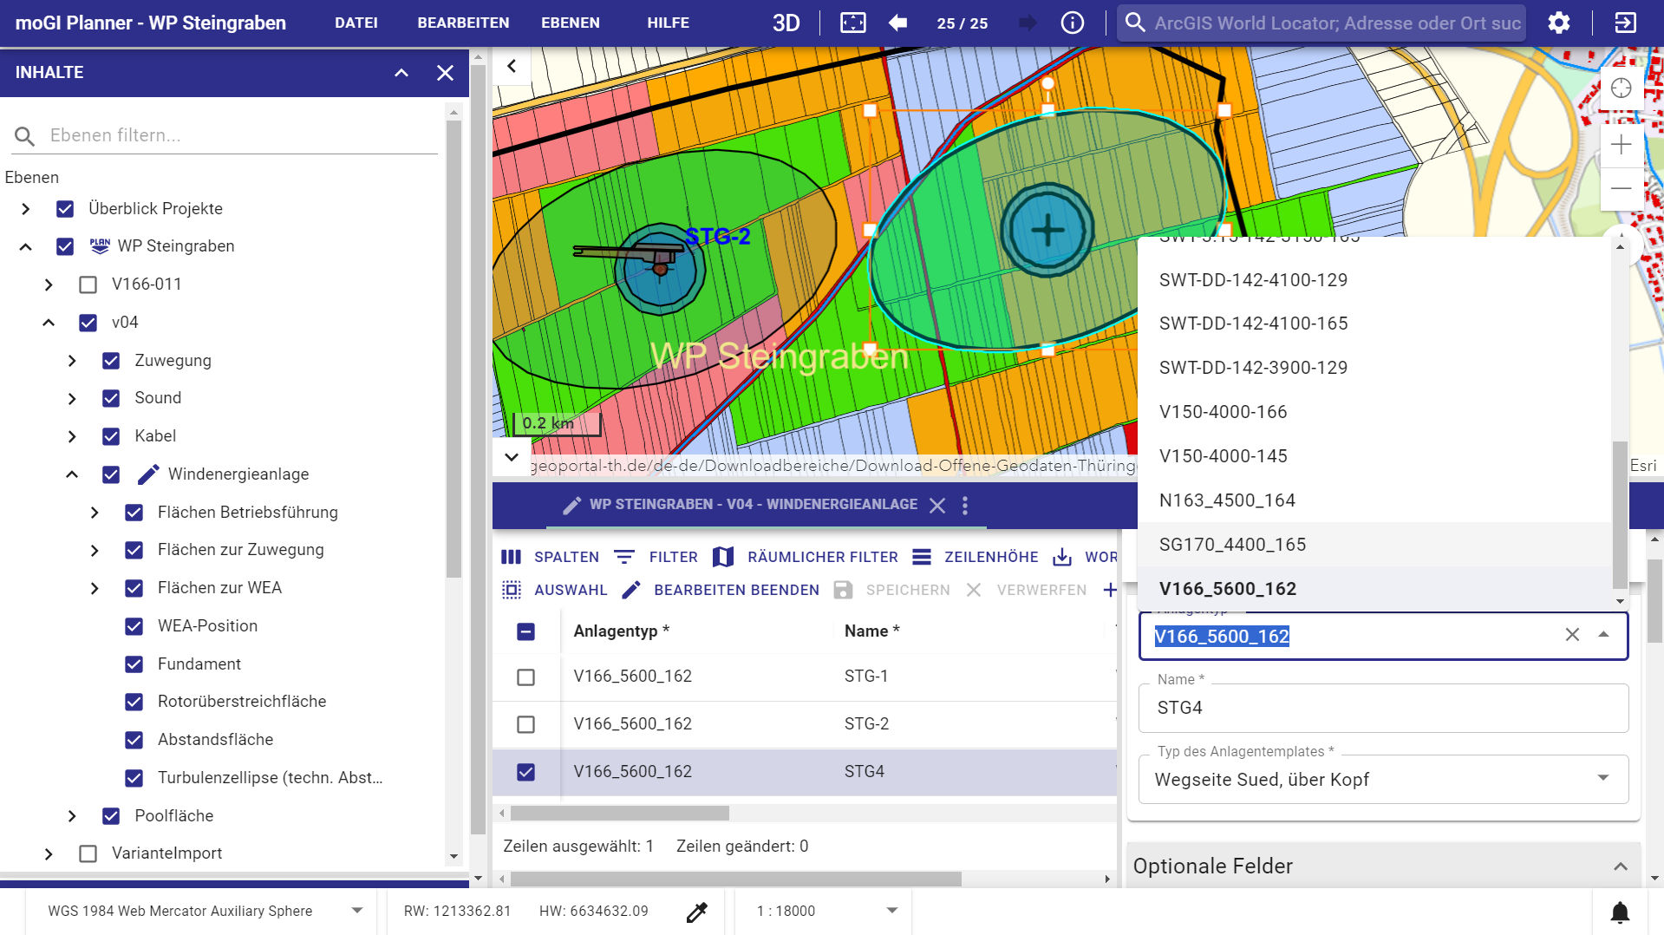
Task: Clear the Anlagentyp field with X
Action: point(1572,635)
